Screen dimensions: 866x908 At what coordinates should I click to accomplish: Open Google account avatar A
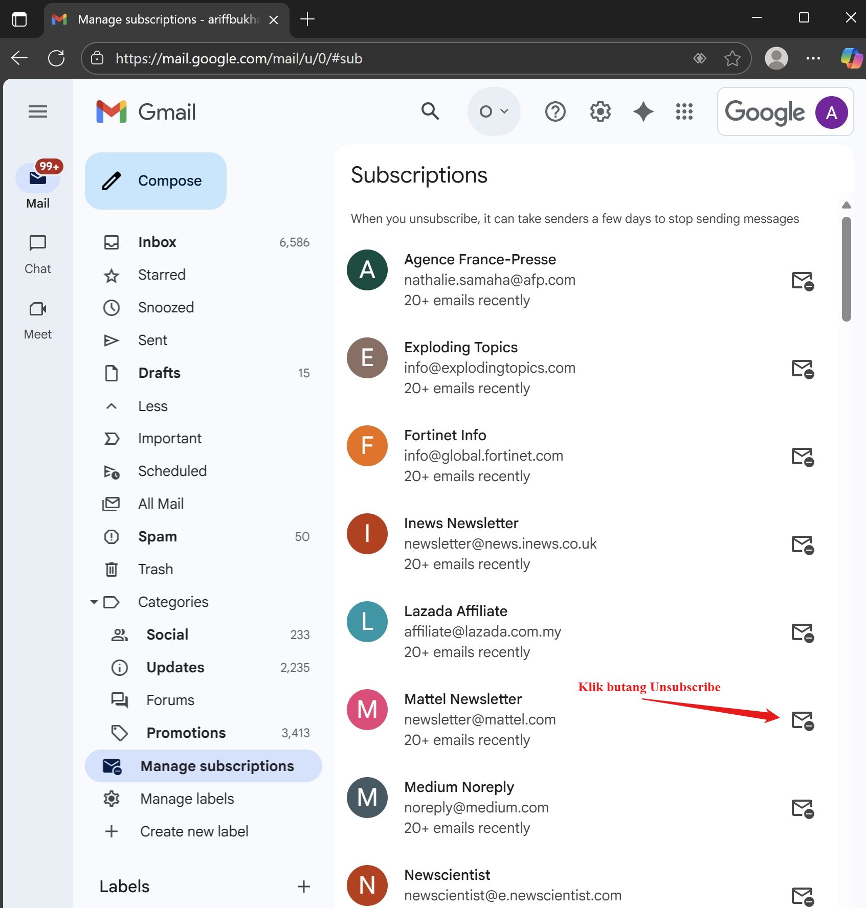(831, 112)
